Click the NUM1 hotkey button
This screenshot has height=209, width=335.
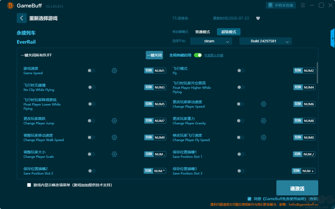pos(155,71)
